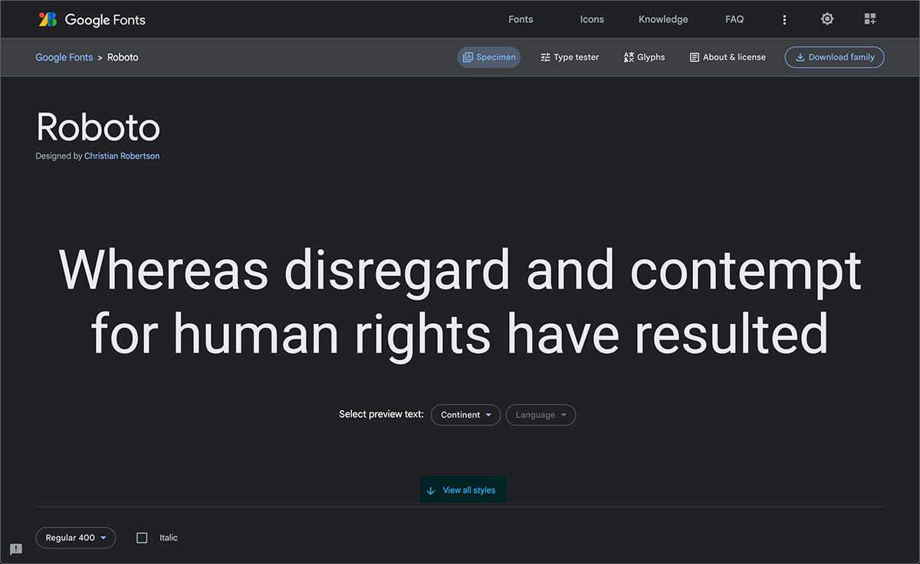
Task: Click View all styles to reveal variants
Action: coord(463,490)
